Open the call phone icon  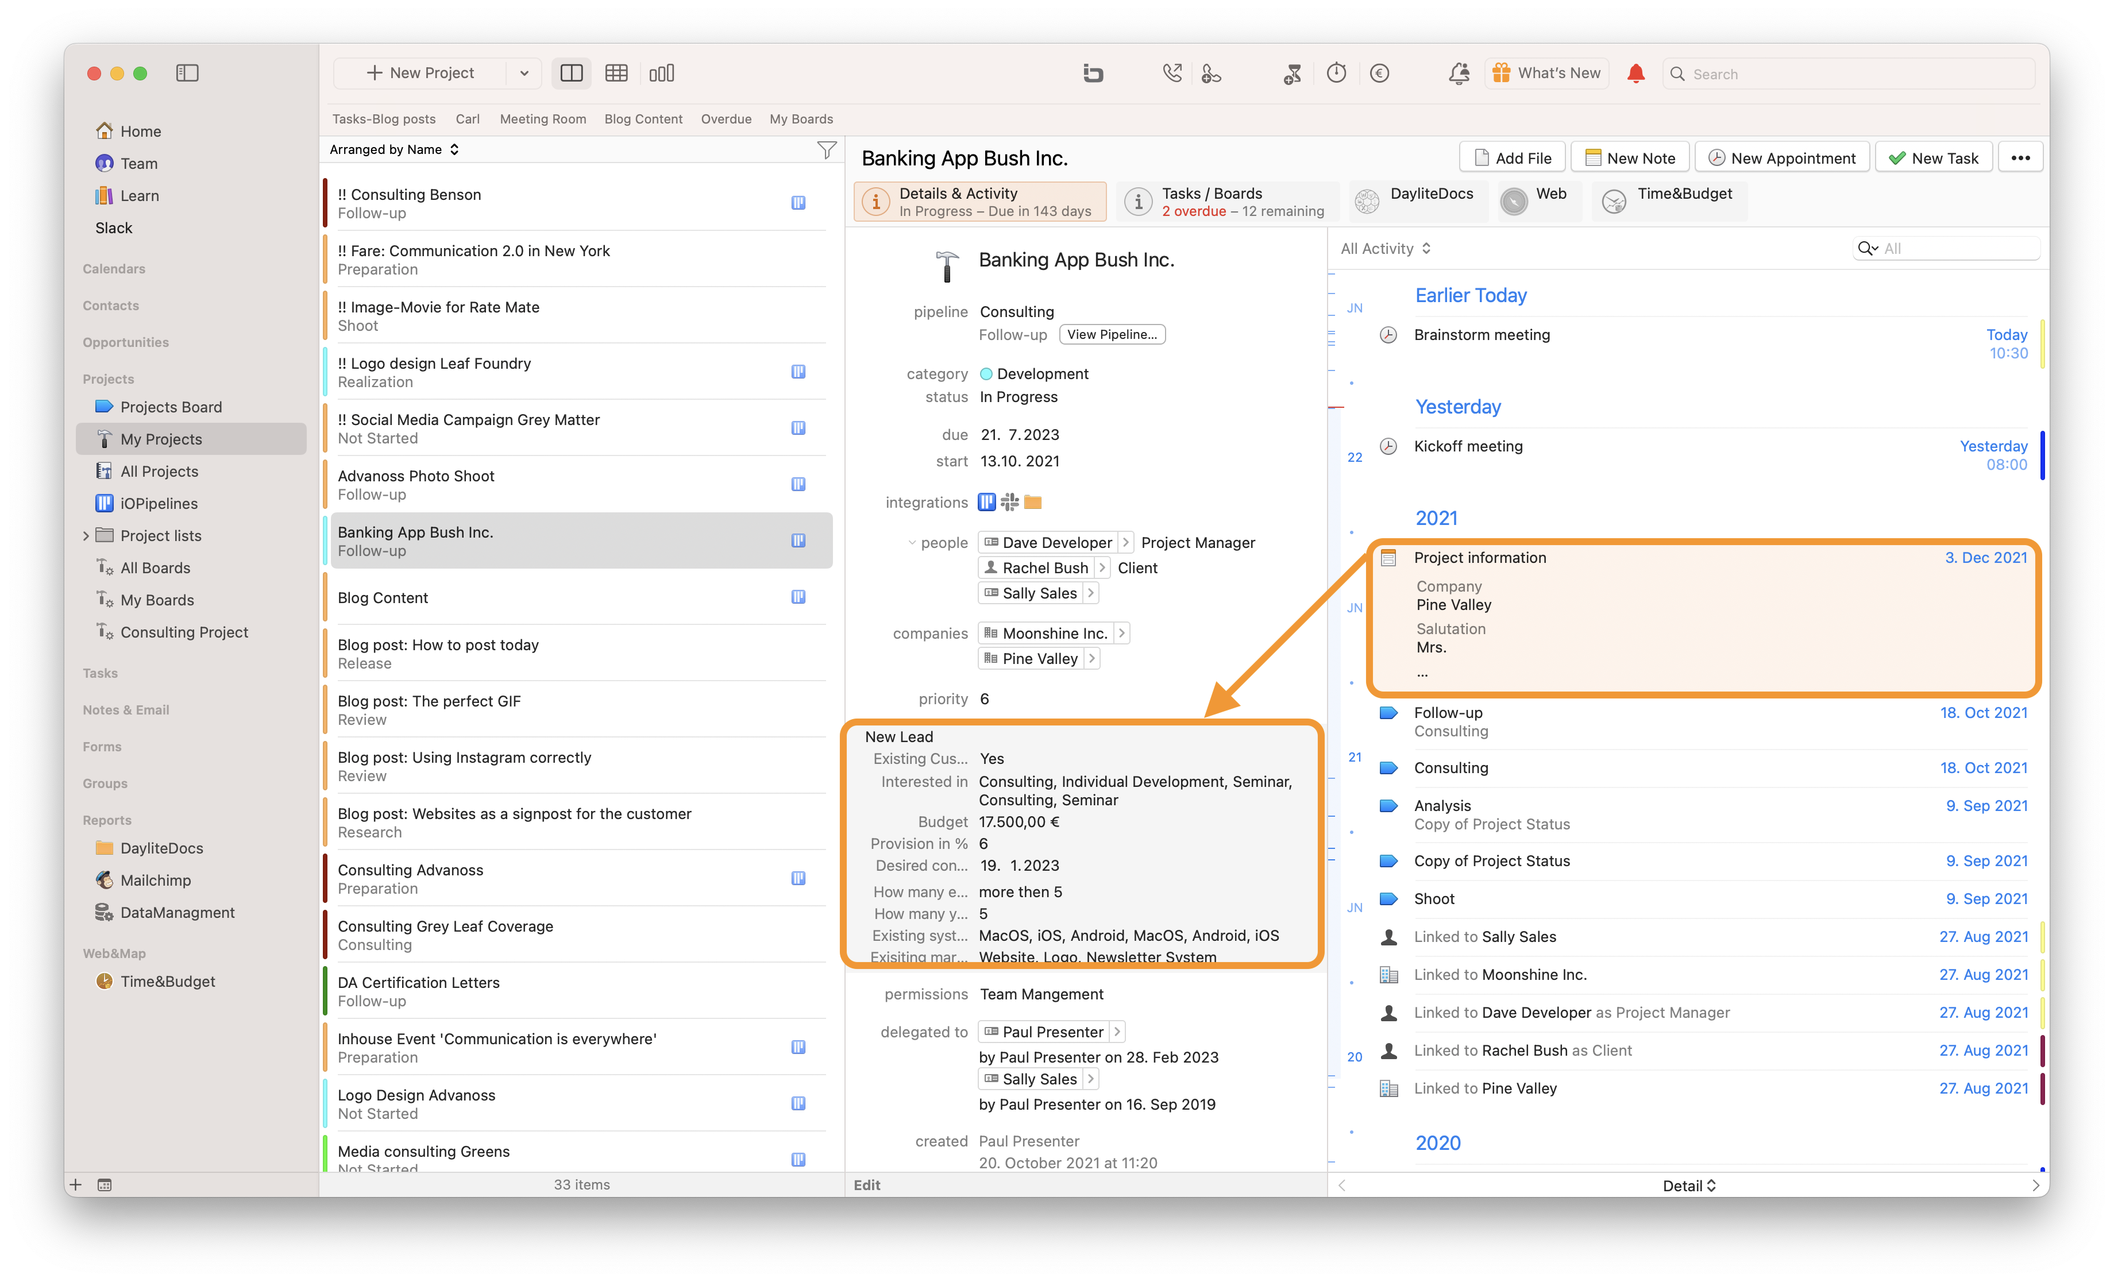pyautogui.click(x=1171, y=73)
